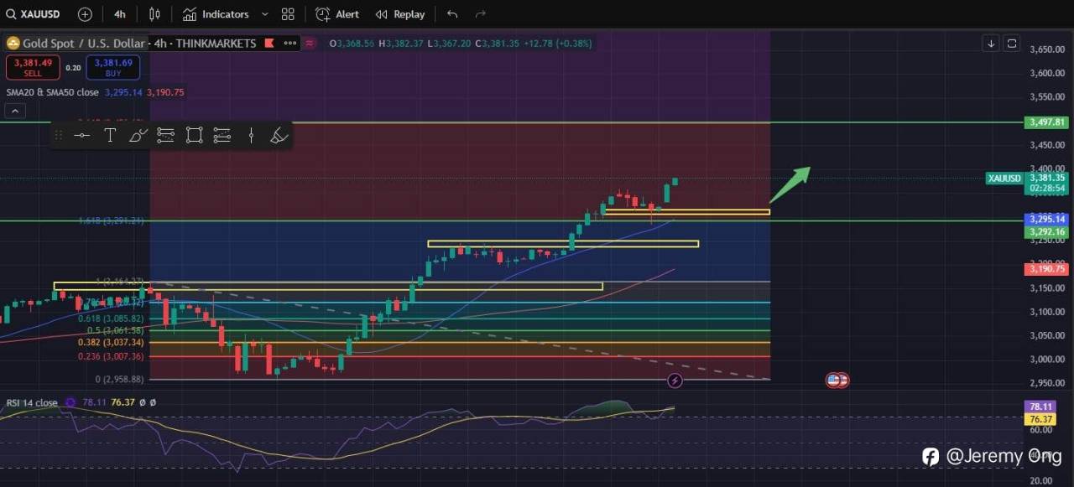Open symbol search showing XAUUSD

coord(34,14)
